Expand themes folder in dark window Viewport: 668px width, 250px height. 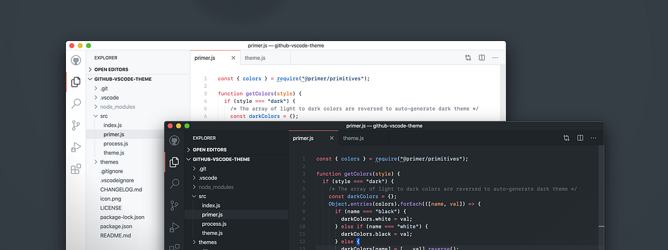[194, 242]
